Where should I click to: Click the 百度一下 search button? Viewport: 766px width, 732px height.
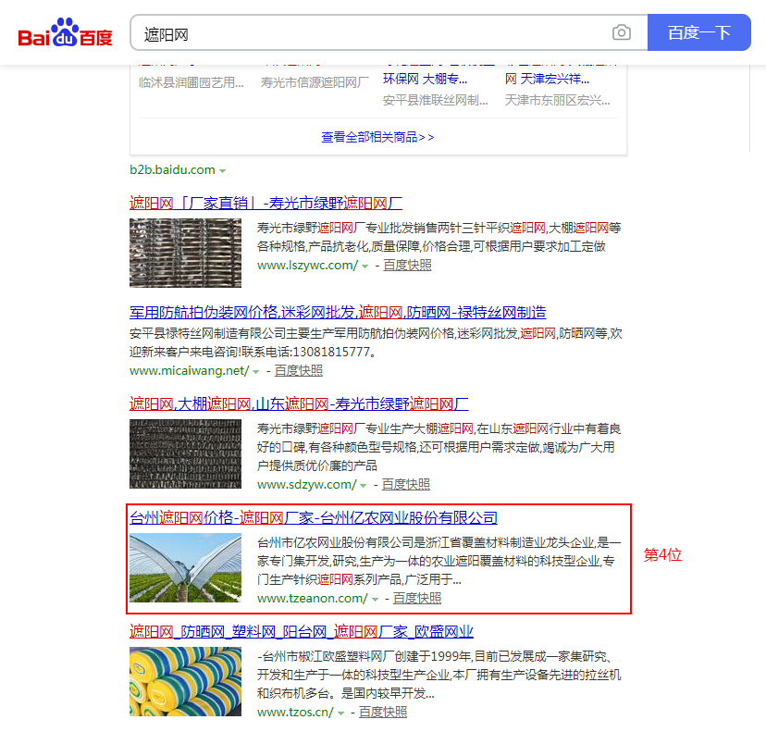[699, 32]
